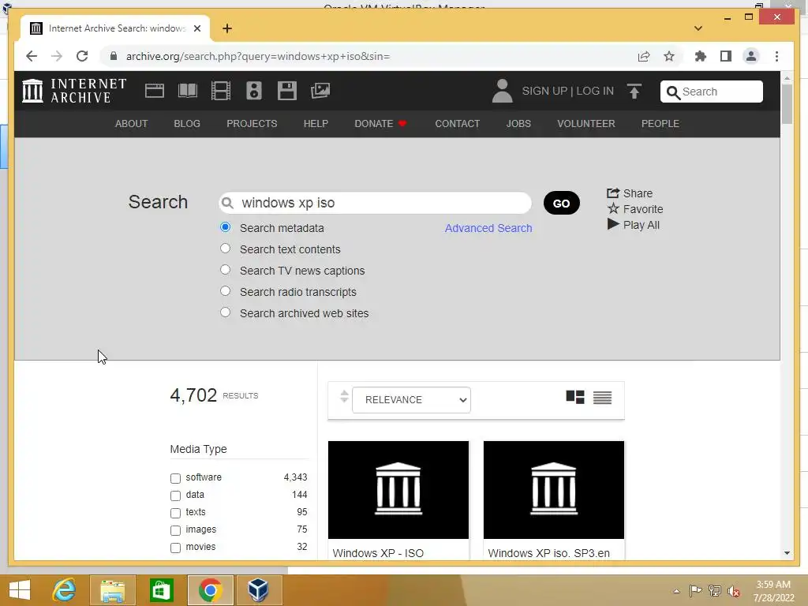Screen dimensions: 808x606
Task: Open Advanced Search link
Action: 488,228
